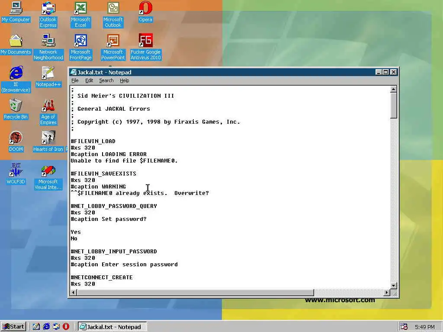Viewport: 443px width, 332px height.
Task: Select the Microsoft Excel shortcut
Action: [x=80, y=15]
